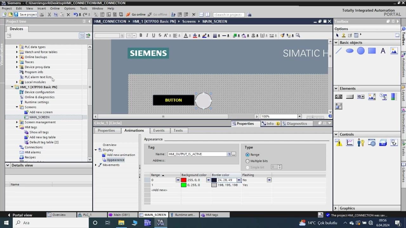Image resolution: width=406 pixels, height=228 pixels.
Task: Pick the Button element in toolbox
Action: tap(350, 97)
